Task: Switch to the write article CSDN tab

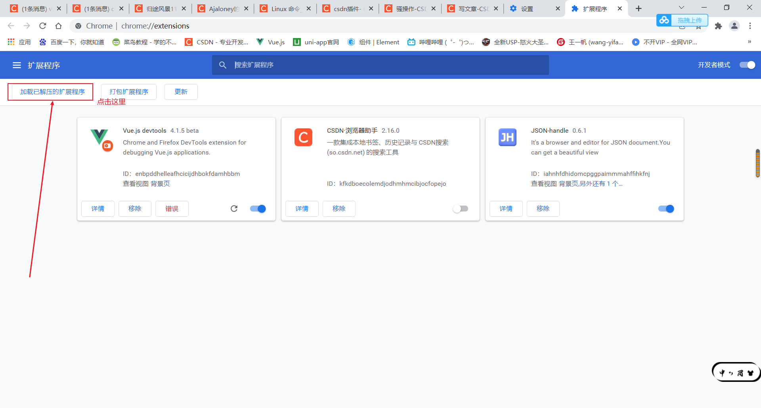Action: pyautogui.click(x=472, y=9)
